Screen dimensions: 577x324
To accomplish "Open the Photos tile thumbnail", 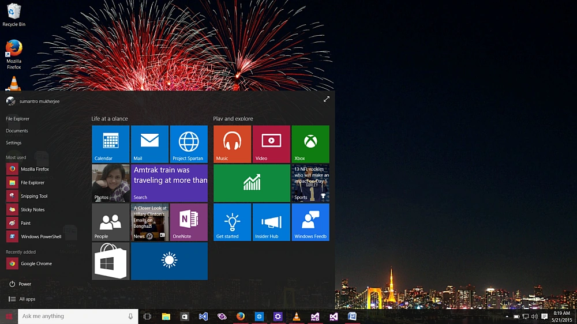I will tap(110, 183).
